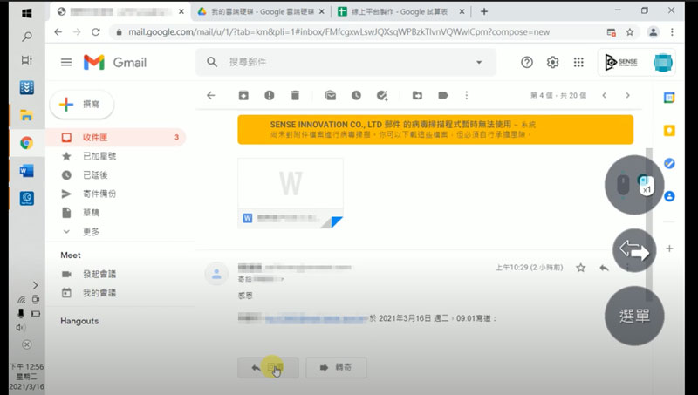Snooze this email with clock icon
The width and height of the screenshot is (698, 395).
tap(356, 95)
